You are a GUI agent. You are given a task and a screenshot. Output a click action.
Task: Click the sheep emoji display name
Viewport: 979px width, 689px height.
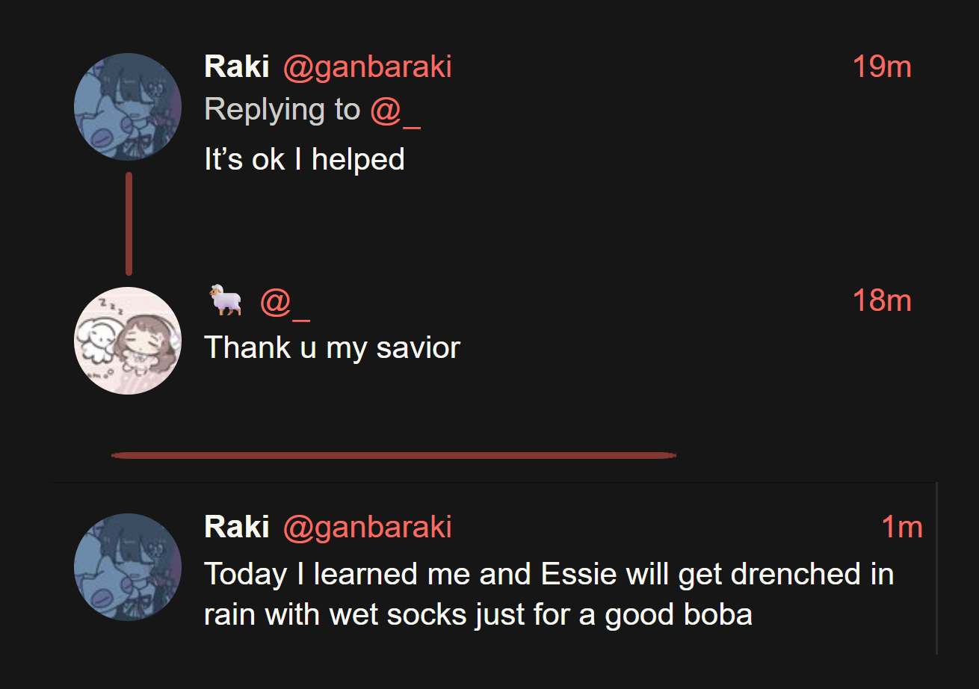(x=226, y=300)
